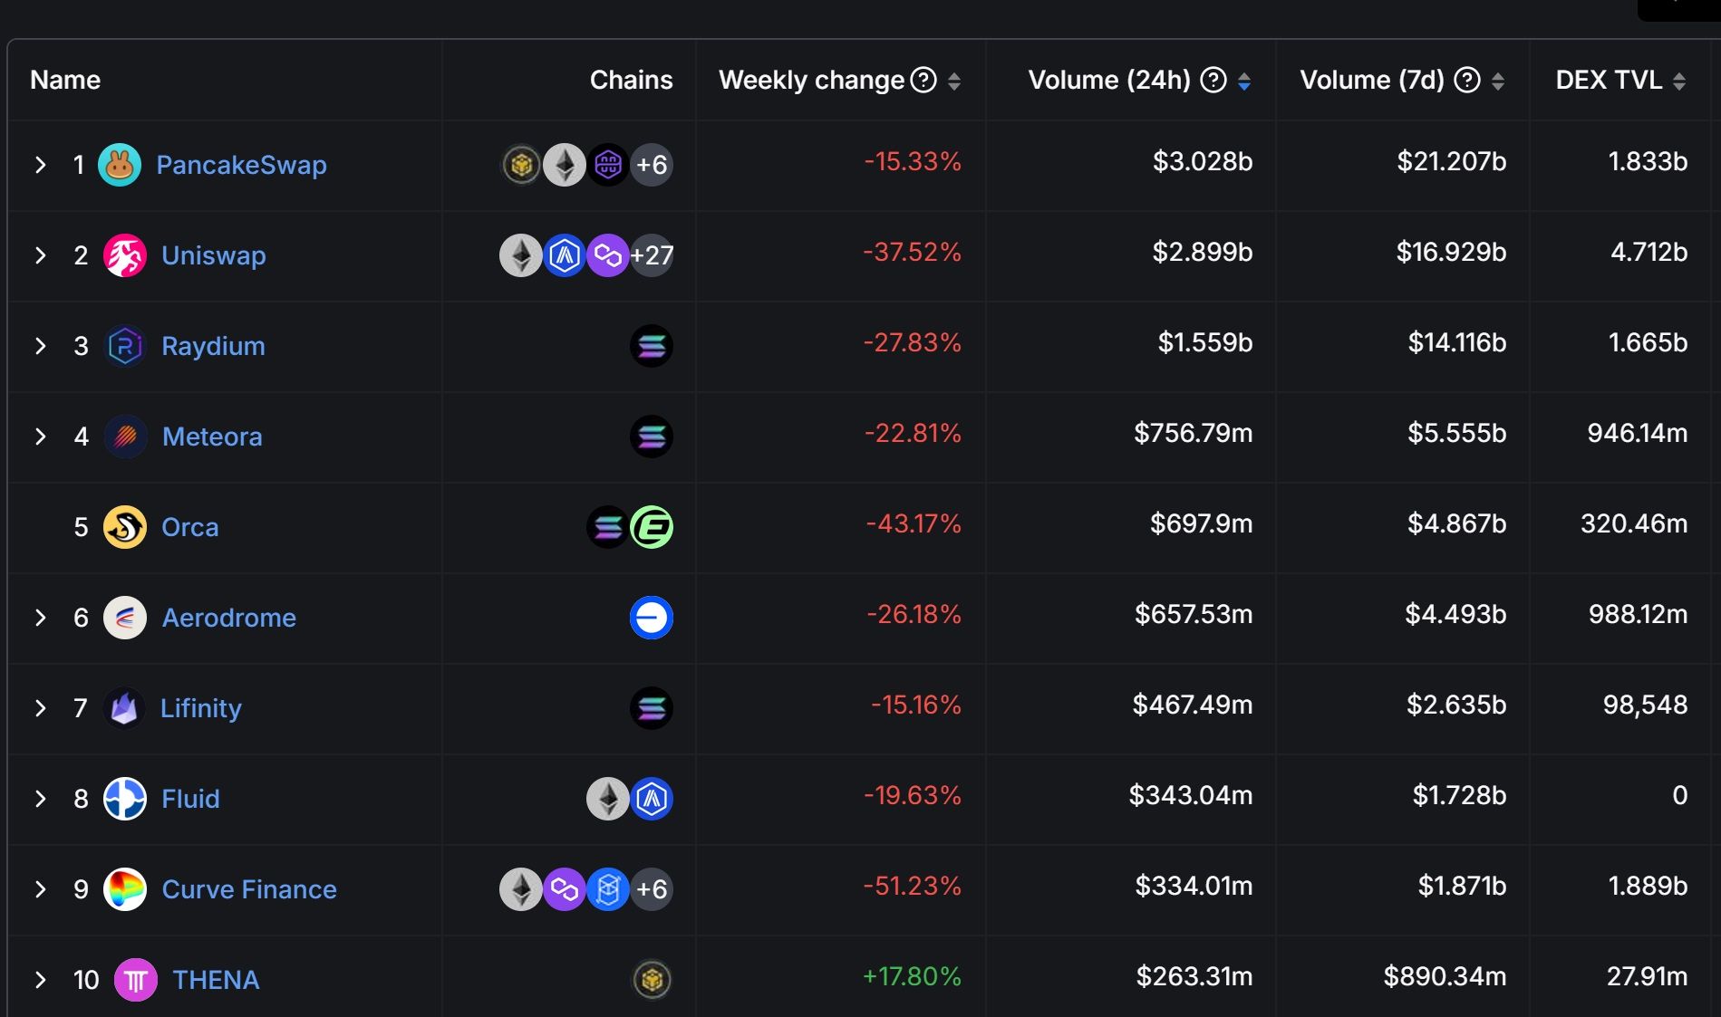Expand the Raydium row

coord(40,346)
